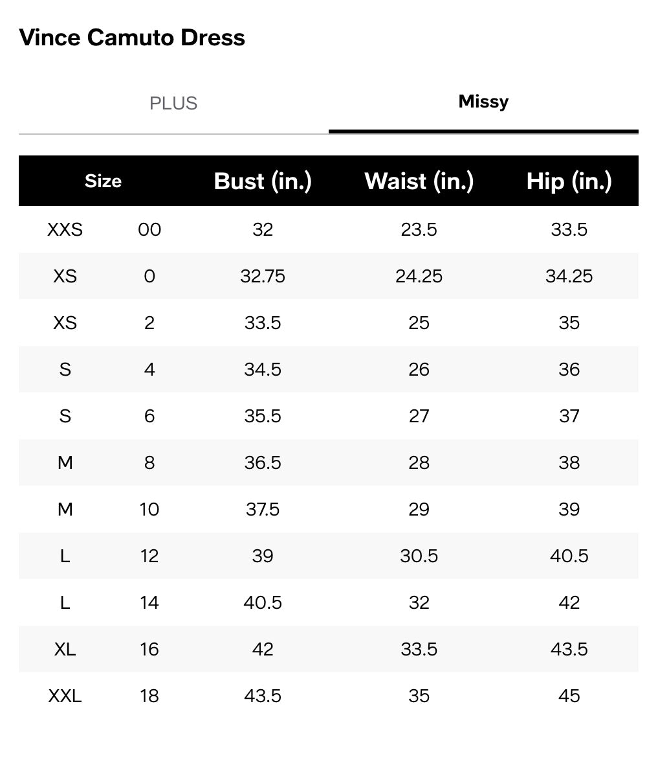Select numeric size 6 in the table

(x=149, y=416)
